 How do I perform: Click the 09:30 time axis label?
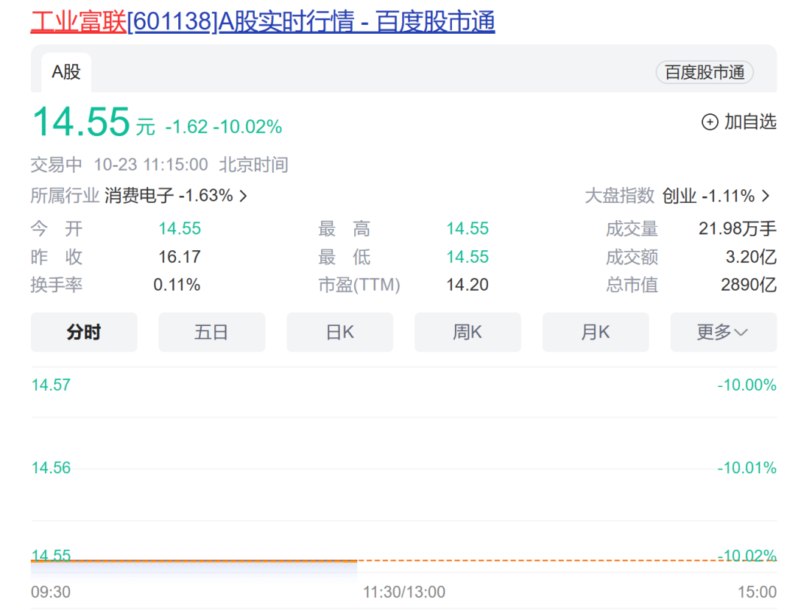(51, 592)
